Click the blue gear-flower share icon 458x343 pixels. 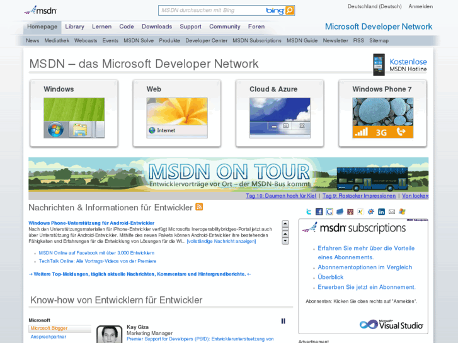[x=370, y=211]
